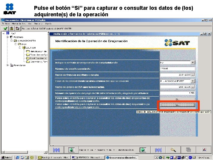Open the Ver menu
The width and height of the screenshot is (213, 160).
coord(30,24)
